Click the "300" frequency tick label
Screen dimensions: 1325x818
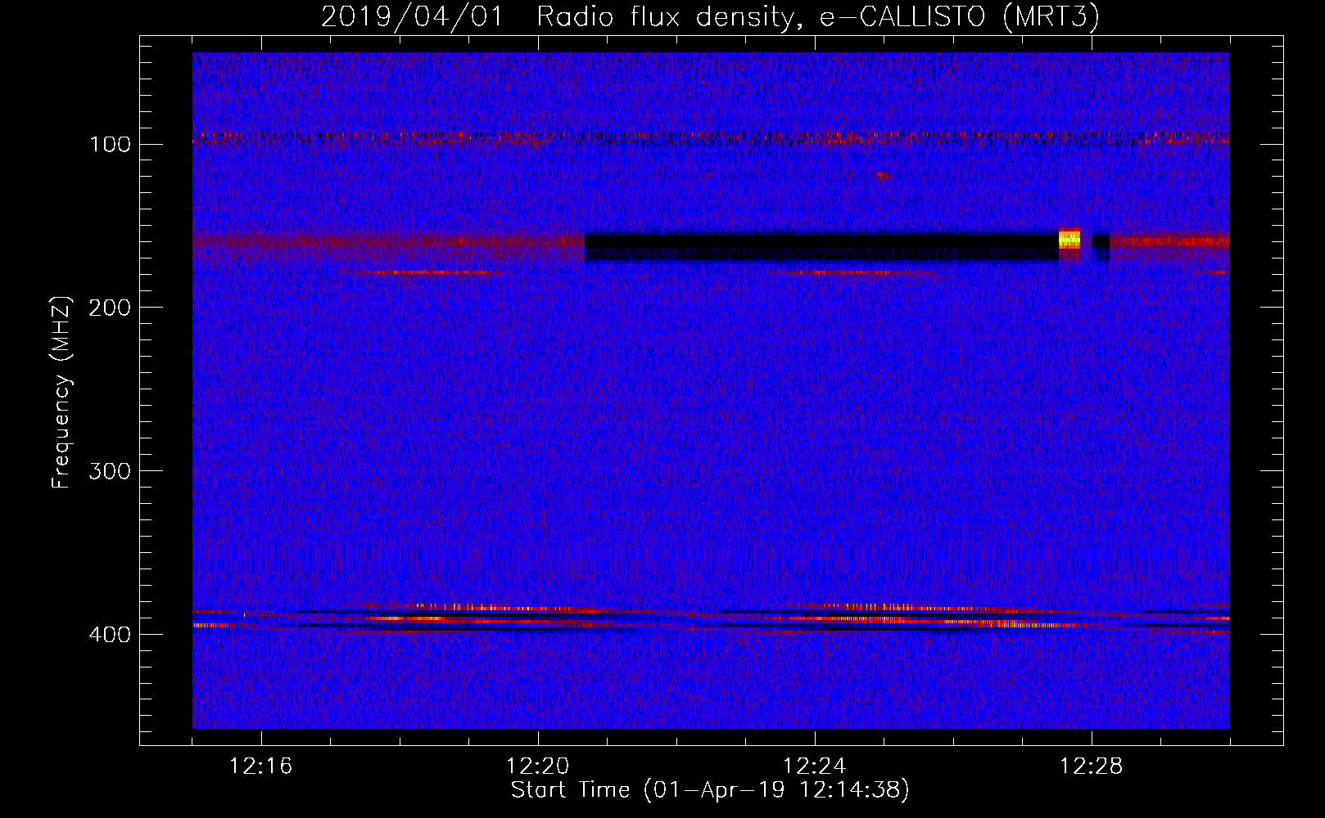tap(111, 471)
